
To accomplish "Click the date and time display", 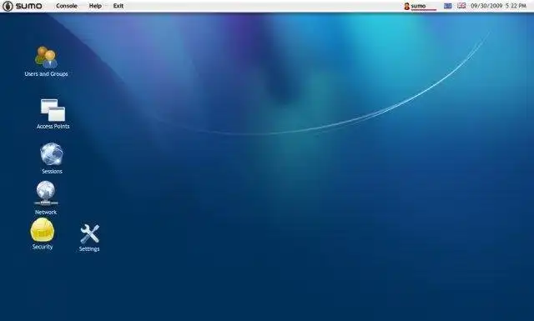I will pos(499,6).
